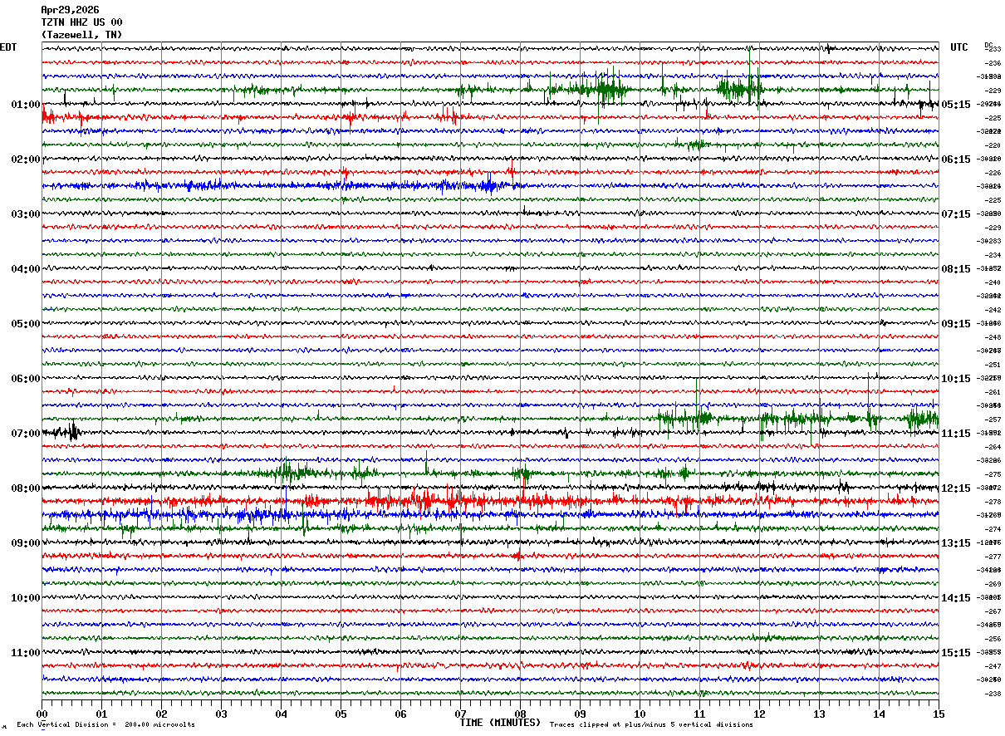Click the Each Vertical Division scale note
This screenshot has width=1005, height=736.
105,725
